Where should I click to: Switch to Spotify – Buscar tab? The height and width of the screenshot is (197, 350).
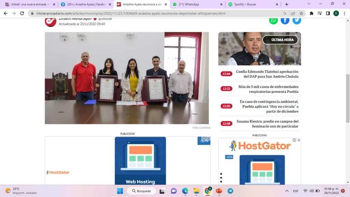tap(254, 4)
